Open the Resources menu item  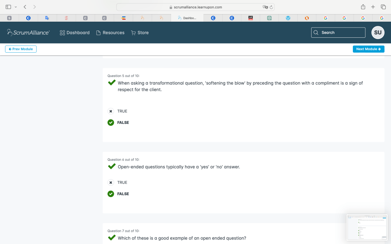pos(110,33)
